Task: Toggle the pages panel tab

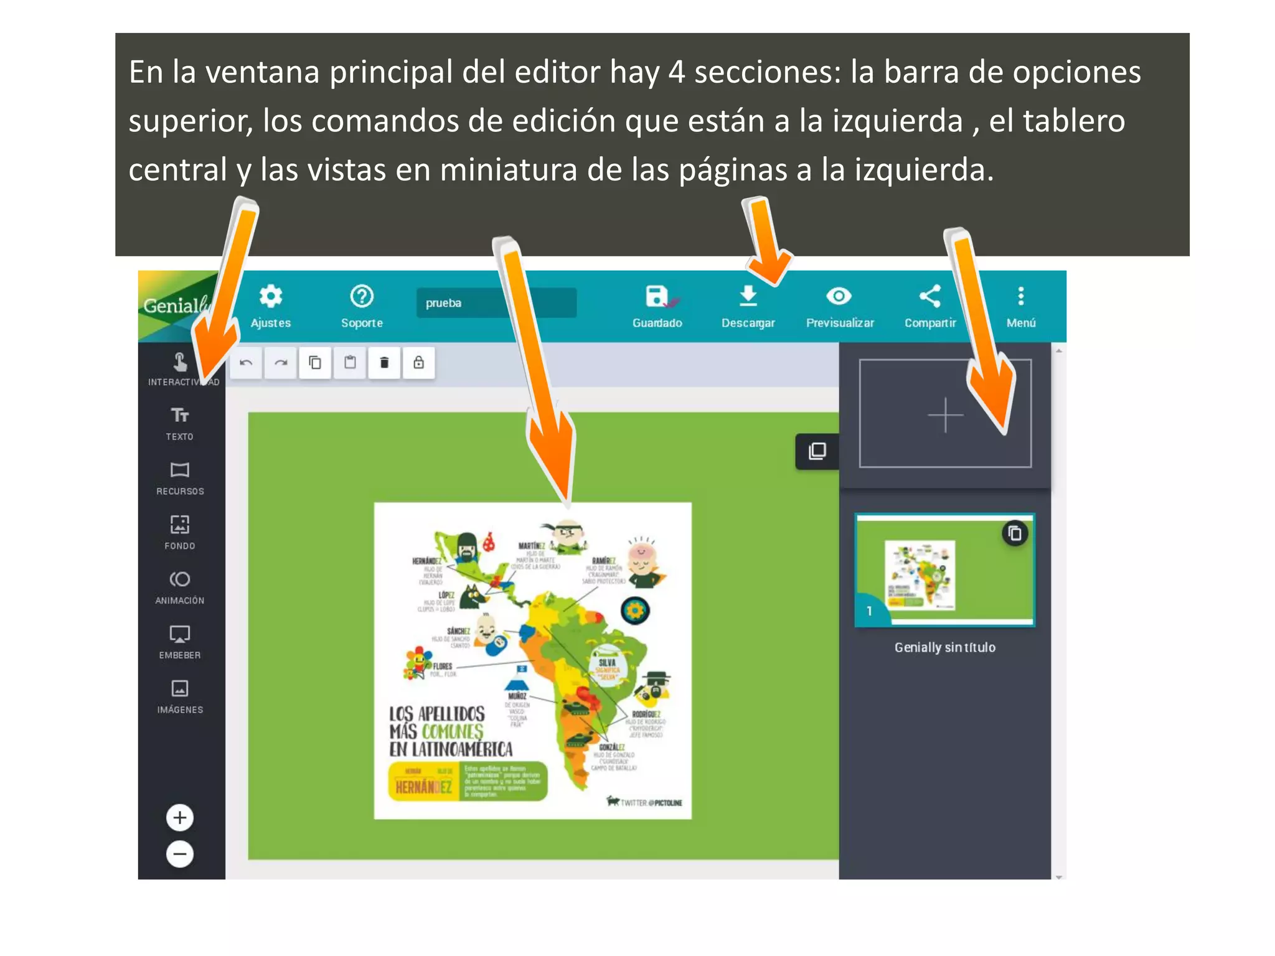Action: [x=817, y=451]
